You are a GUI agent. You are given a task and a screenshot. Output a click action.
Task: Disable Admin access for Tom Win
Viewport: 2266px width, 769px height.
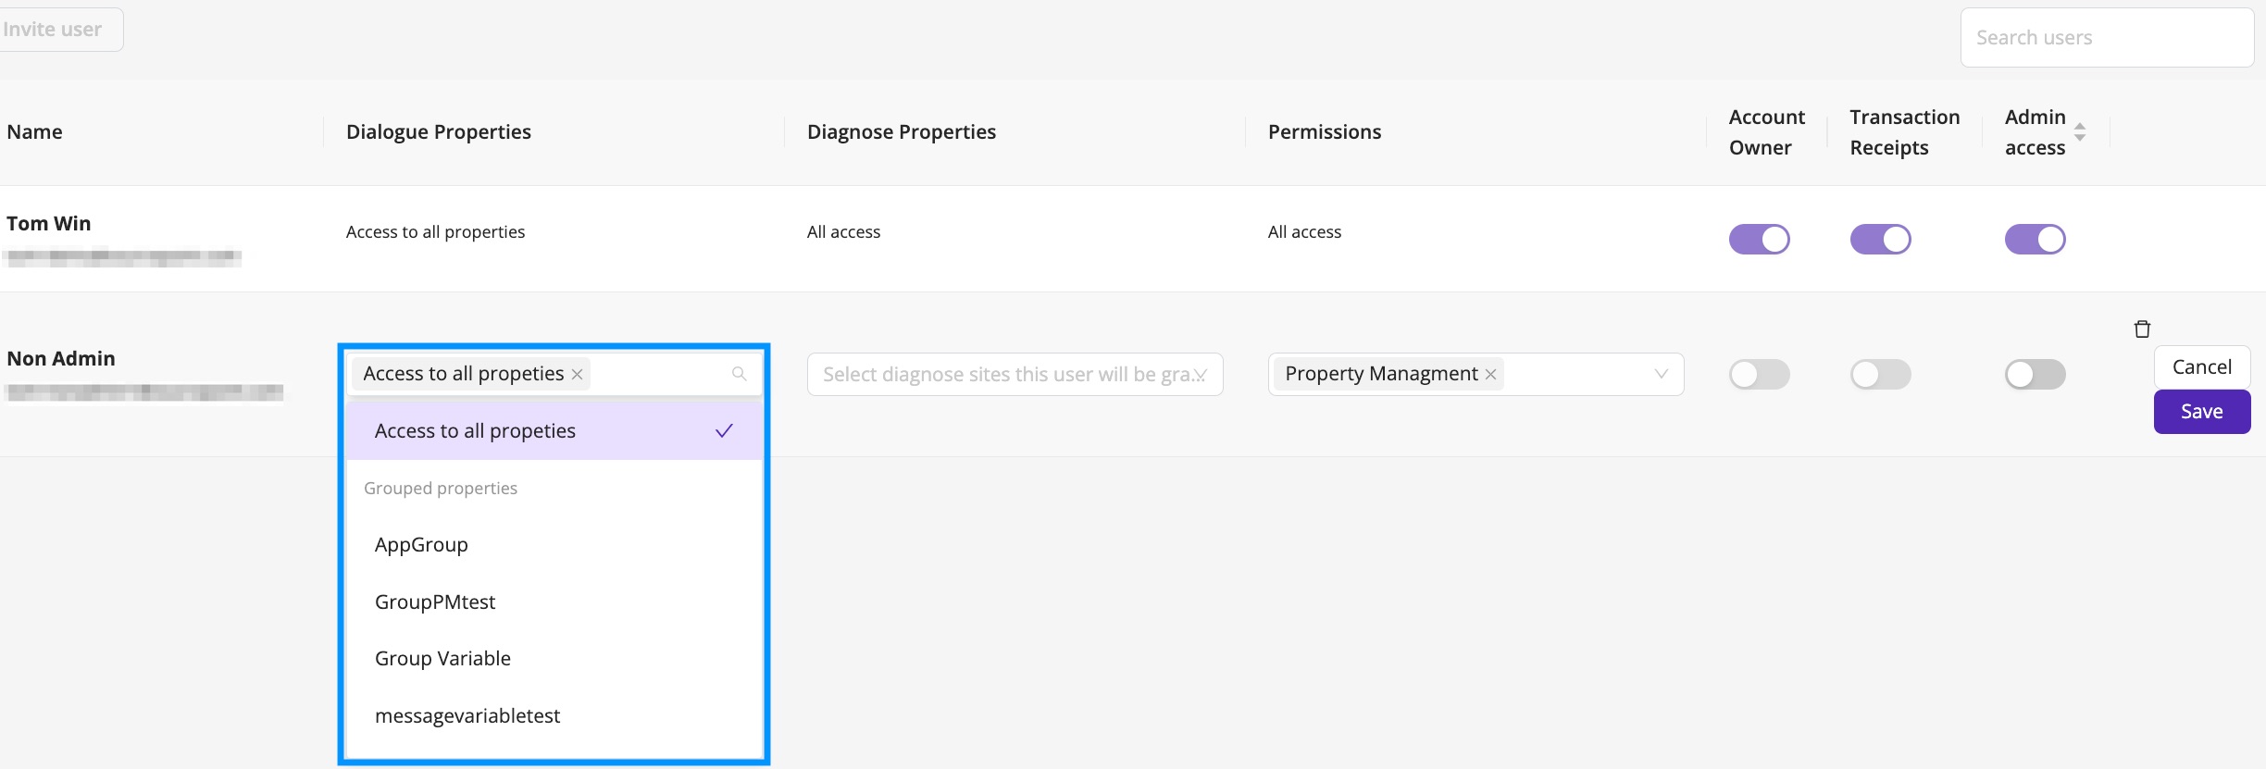pos(2035,239)
